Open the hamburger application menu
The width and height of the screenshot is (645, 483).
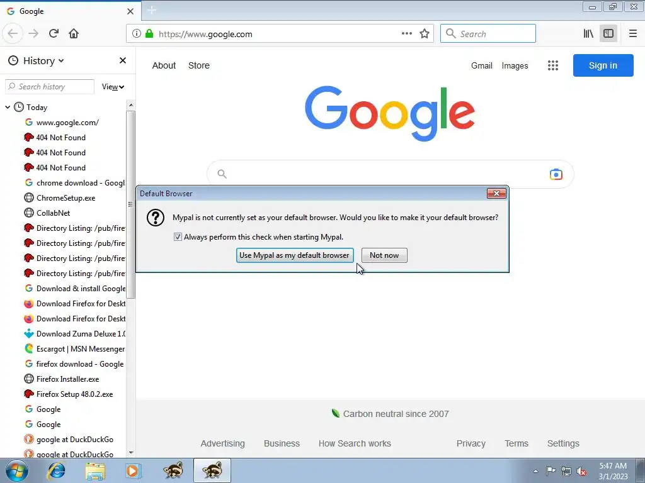click(x=633, y=34)
